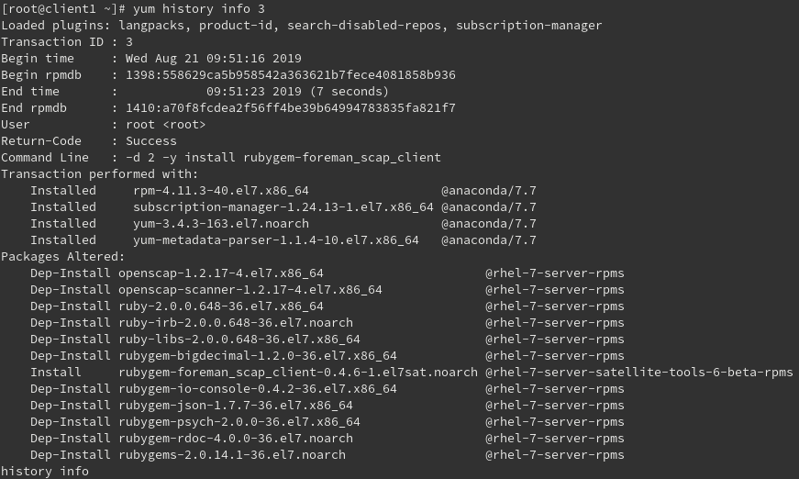Image resolution: width=799 pixels, height=479 pixels.
Task: Click the rubygem-psych package name
Action: coord(239,421)
